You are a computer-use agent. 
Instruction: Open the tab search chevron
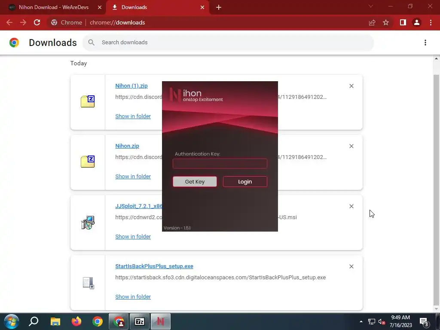[x=371, y=6]
